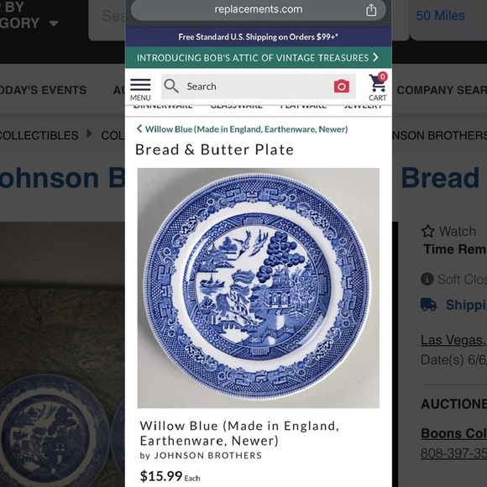The width and height of the screenshot is (487, 487).
Task: Tap the red camera image-search icon
Action: pyautogui.click(x=342, y=86)
